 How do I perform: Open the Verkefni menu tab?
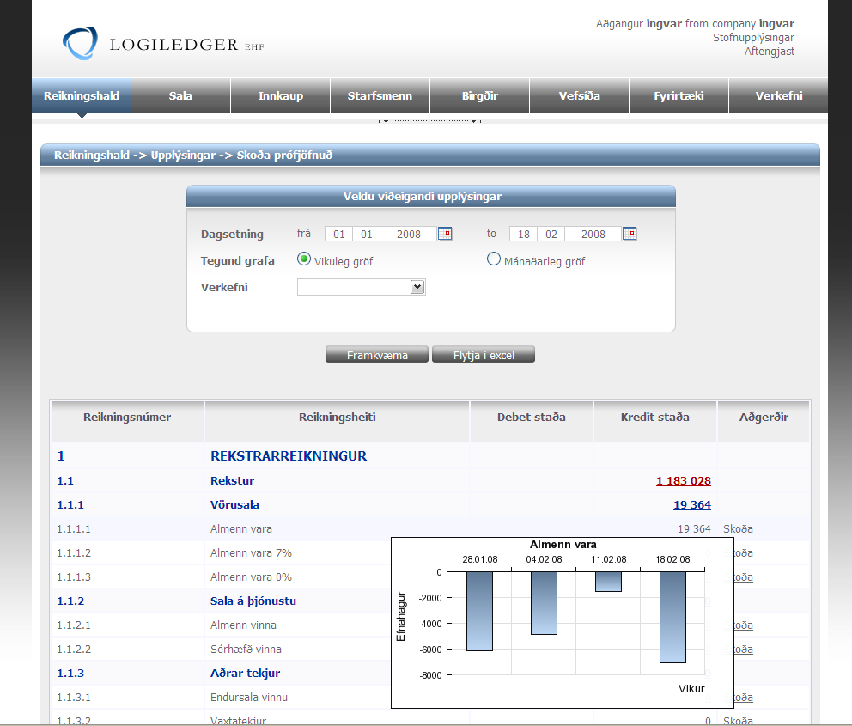[779, 95]
